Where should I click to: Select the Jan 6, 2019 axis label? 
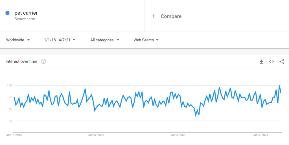[96, 135]
